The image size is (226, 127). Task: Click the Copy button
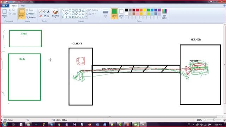[12, 14]
